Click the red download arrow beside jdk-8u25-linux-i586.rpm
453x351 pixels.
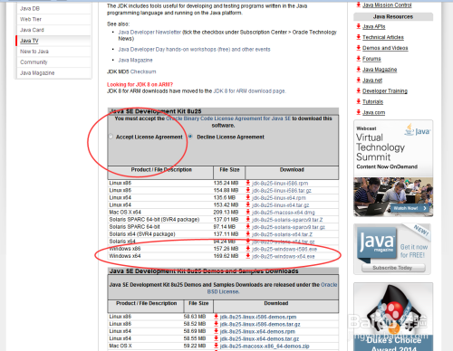[x=248, y=183]
